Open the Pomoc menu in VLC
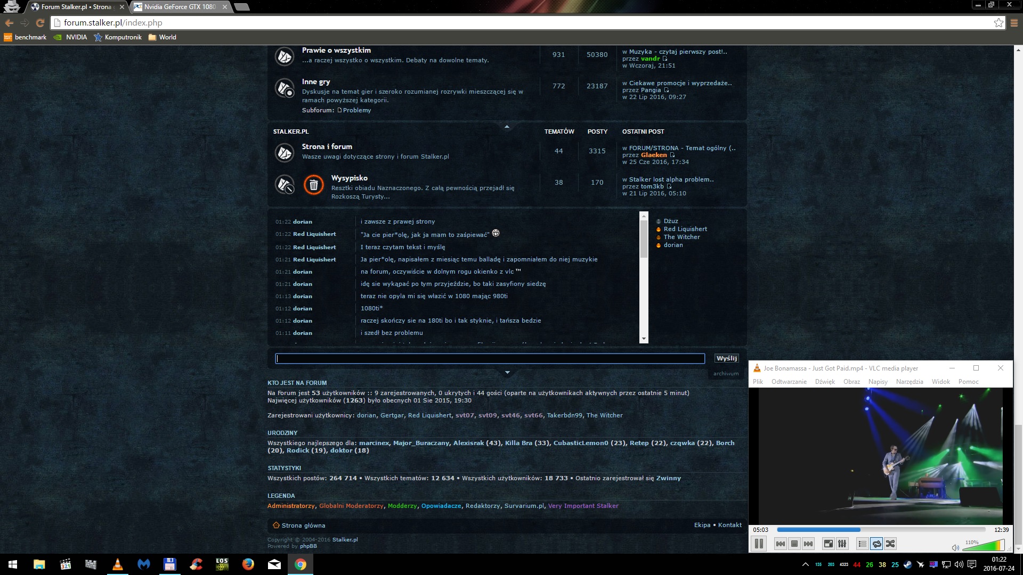Screen dimensions: 1023x575 click(x=968, y=382)
